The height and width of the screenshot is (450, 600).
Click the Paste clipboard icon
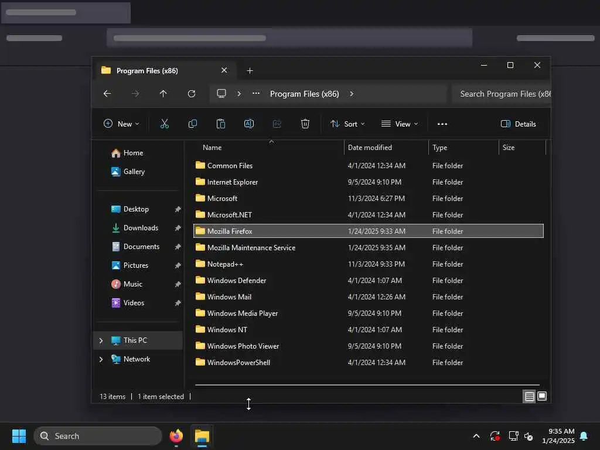[x=221, y=124]
